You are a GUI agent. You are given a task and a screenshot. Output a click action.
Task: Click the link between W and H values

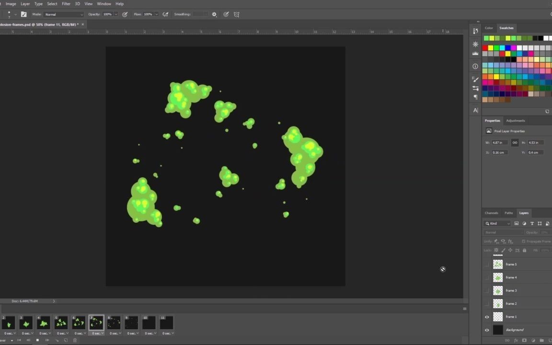pos(515,142)
